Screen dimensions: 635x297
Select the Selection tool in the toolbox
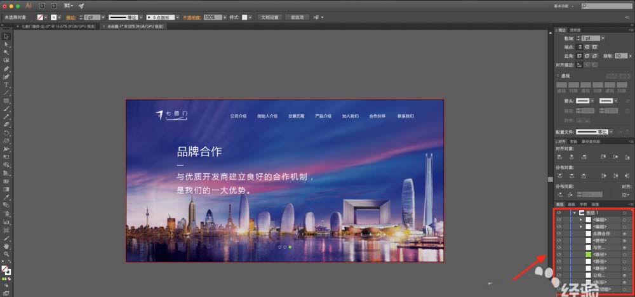6,36
